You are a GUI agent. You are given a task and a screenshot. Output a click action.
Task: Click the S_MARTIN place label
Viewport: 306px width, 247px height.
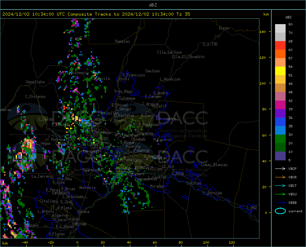[x=141, y=151]
